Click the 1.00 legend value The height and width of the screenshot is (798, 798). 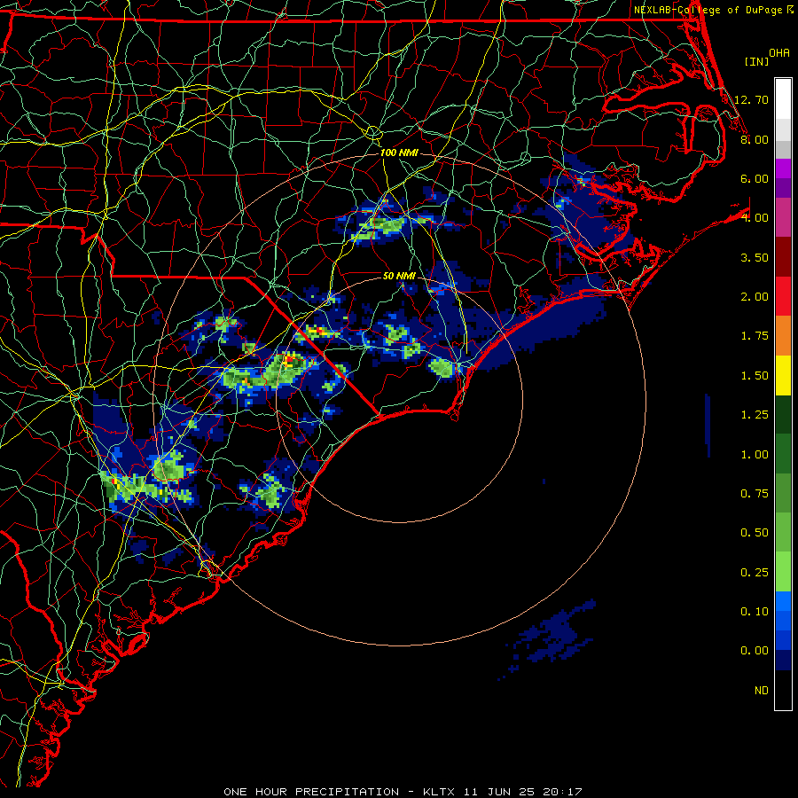point(755,455)
